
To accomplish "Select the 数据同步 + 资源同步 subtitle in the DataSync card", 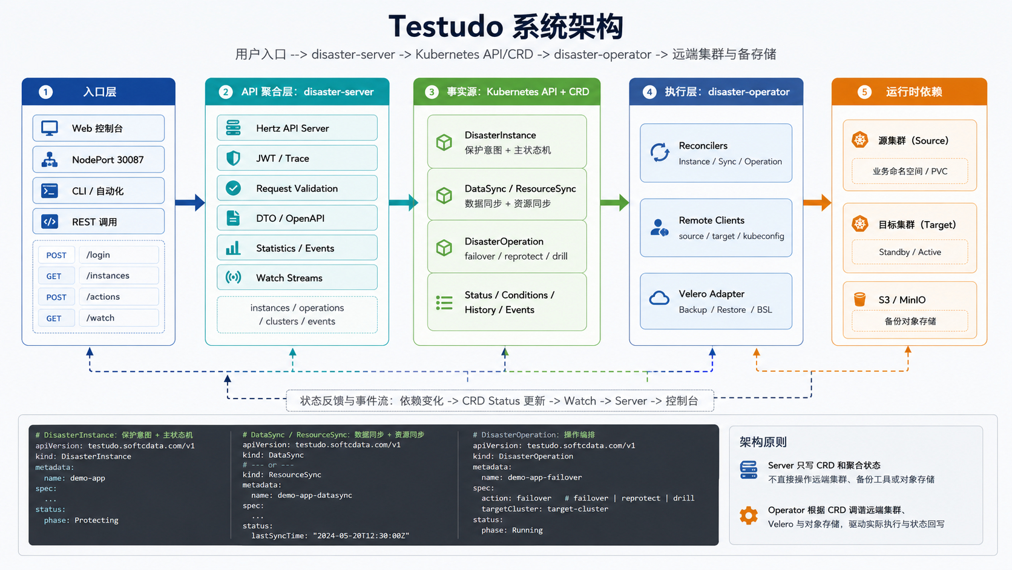I will tap(508, 204).
